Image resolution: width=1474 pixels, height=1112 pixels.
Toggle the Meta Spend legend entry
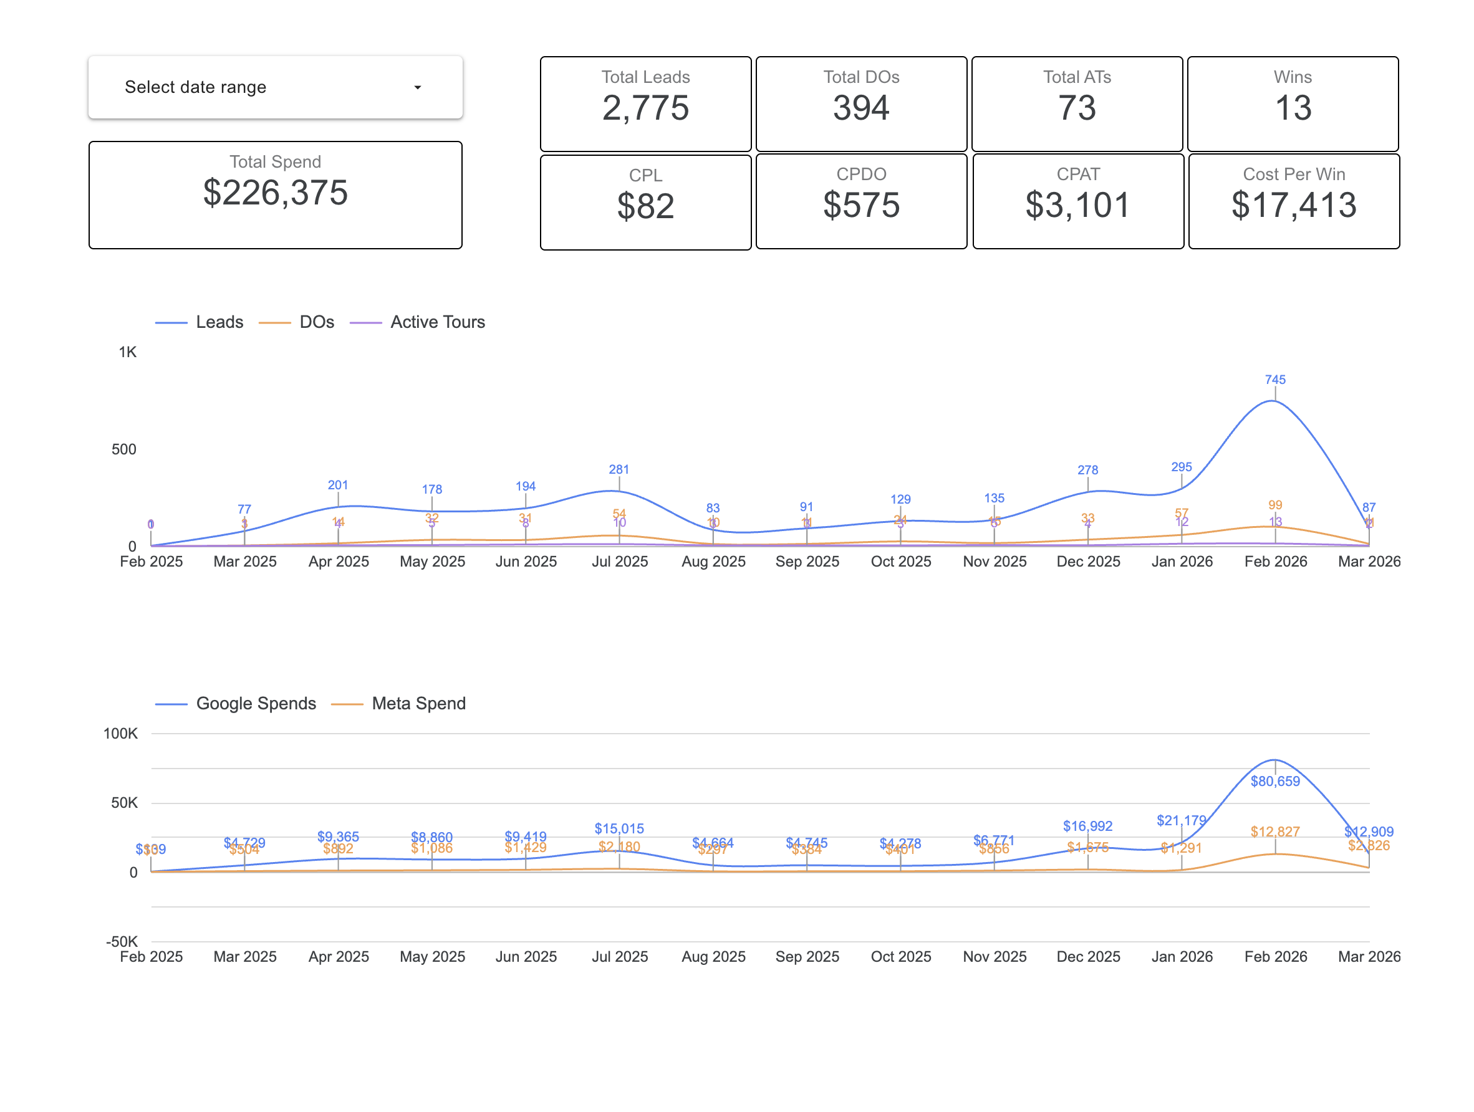coord(418,703)
